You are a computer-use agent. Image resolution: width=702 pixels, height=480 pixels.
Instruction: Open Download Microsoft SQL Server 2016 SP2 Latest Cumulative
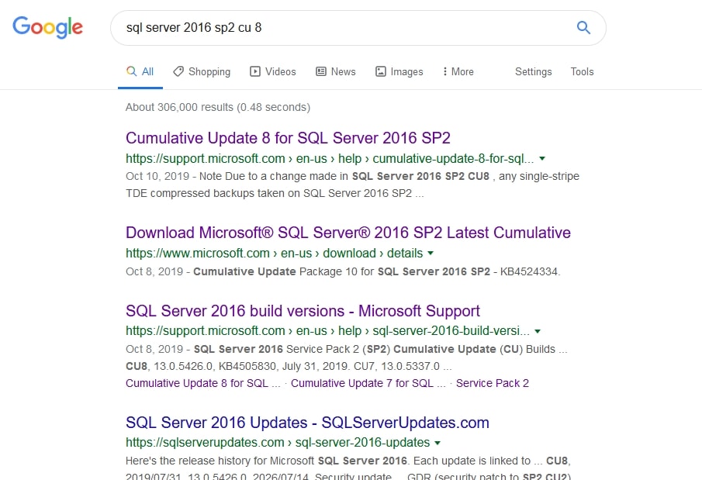point(348,233)
